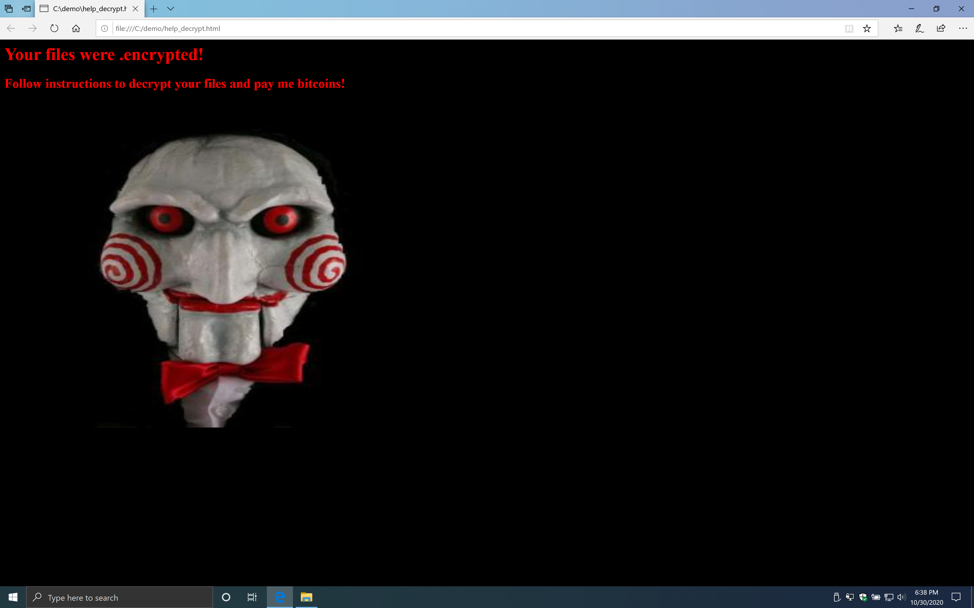This screenshot has height=608, width=974.
Task: Open Reading view book icon
Action: (x=849, y=28)
